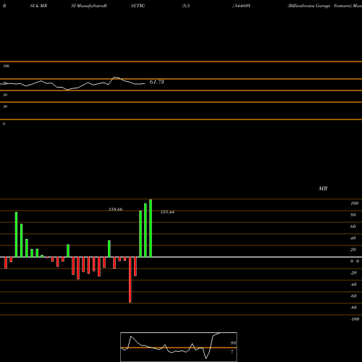
Task: Click the header text SI MunafaSutraR
Action: [89, 6]
